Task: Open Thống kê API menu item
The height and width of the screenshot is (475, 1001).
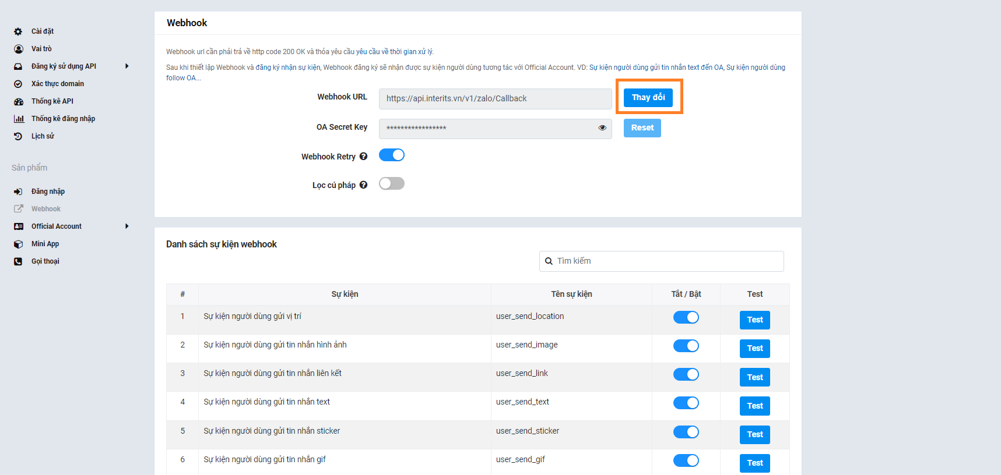Action: coord(52,101)
